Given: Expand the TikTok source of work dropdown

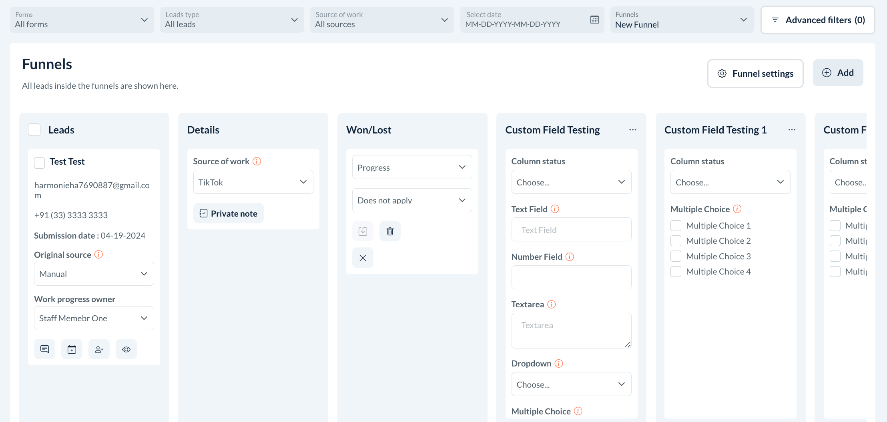Looking at the screenshot, I should click(x=253, y=182).
